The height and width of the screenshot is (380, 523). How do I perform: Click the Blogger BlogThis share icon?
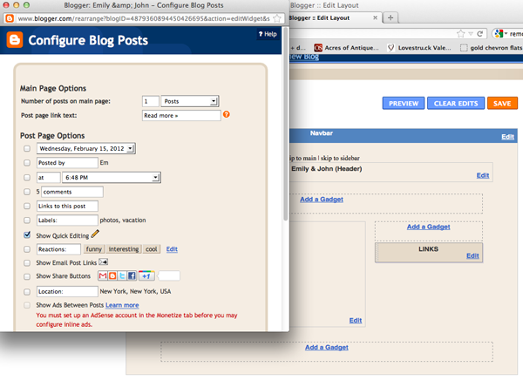pyautogui.click(x=112, y=275)
